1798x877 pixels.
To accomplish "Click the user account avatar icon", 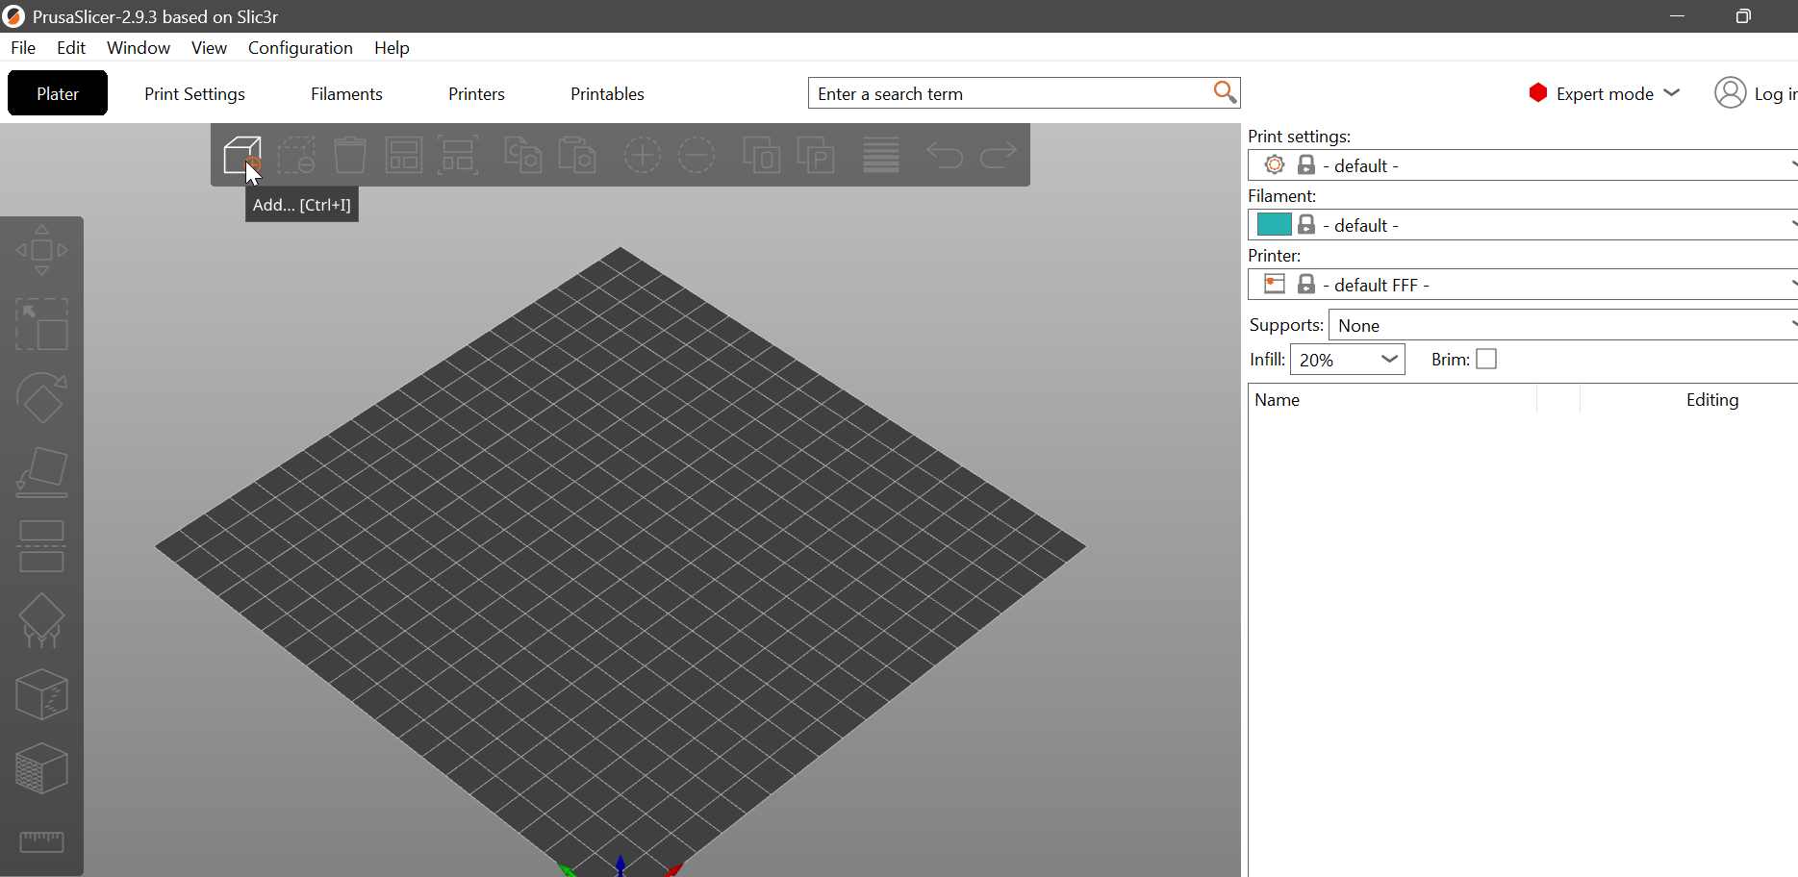I will coord(1730,92).
